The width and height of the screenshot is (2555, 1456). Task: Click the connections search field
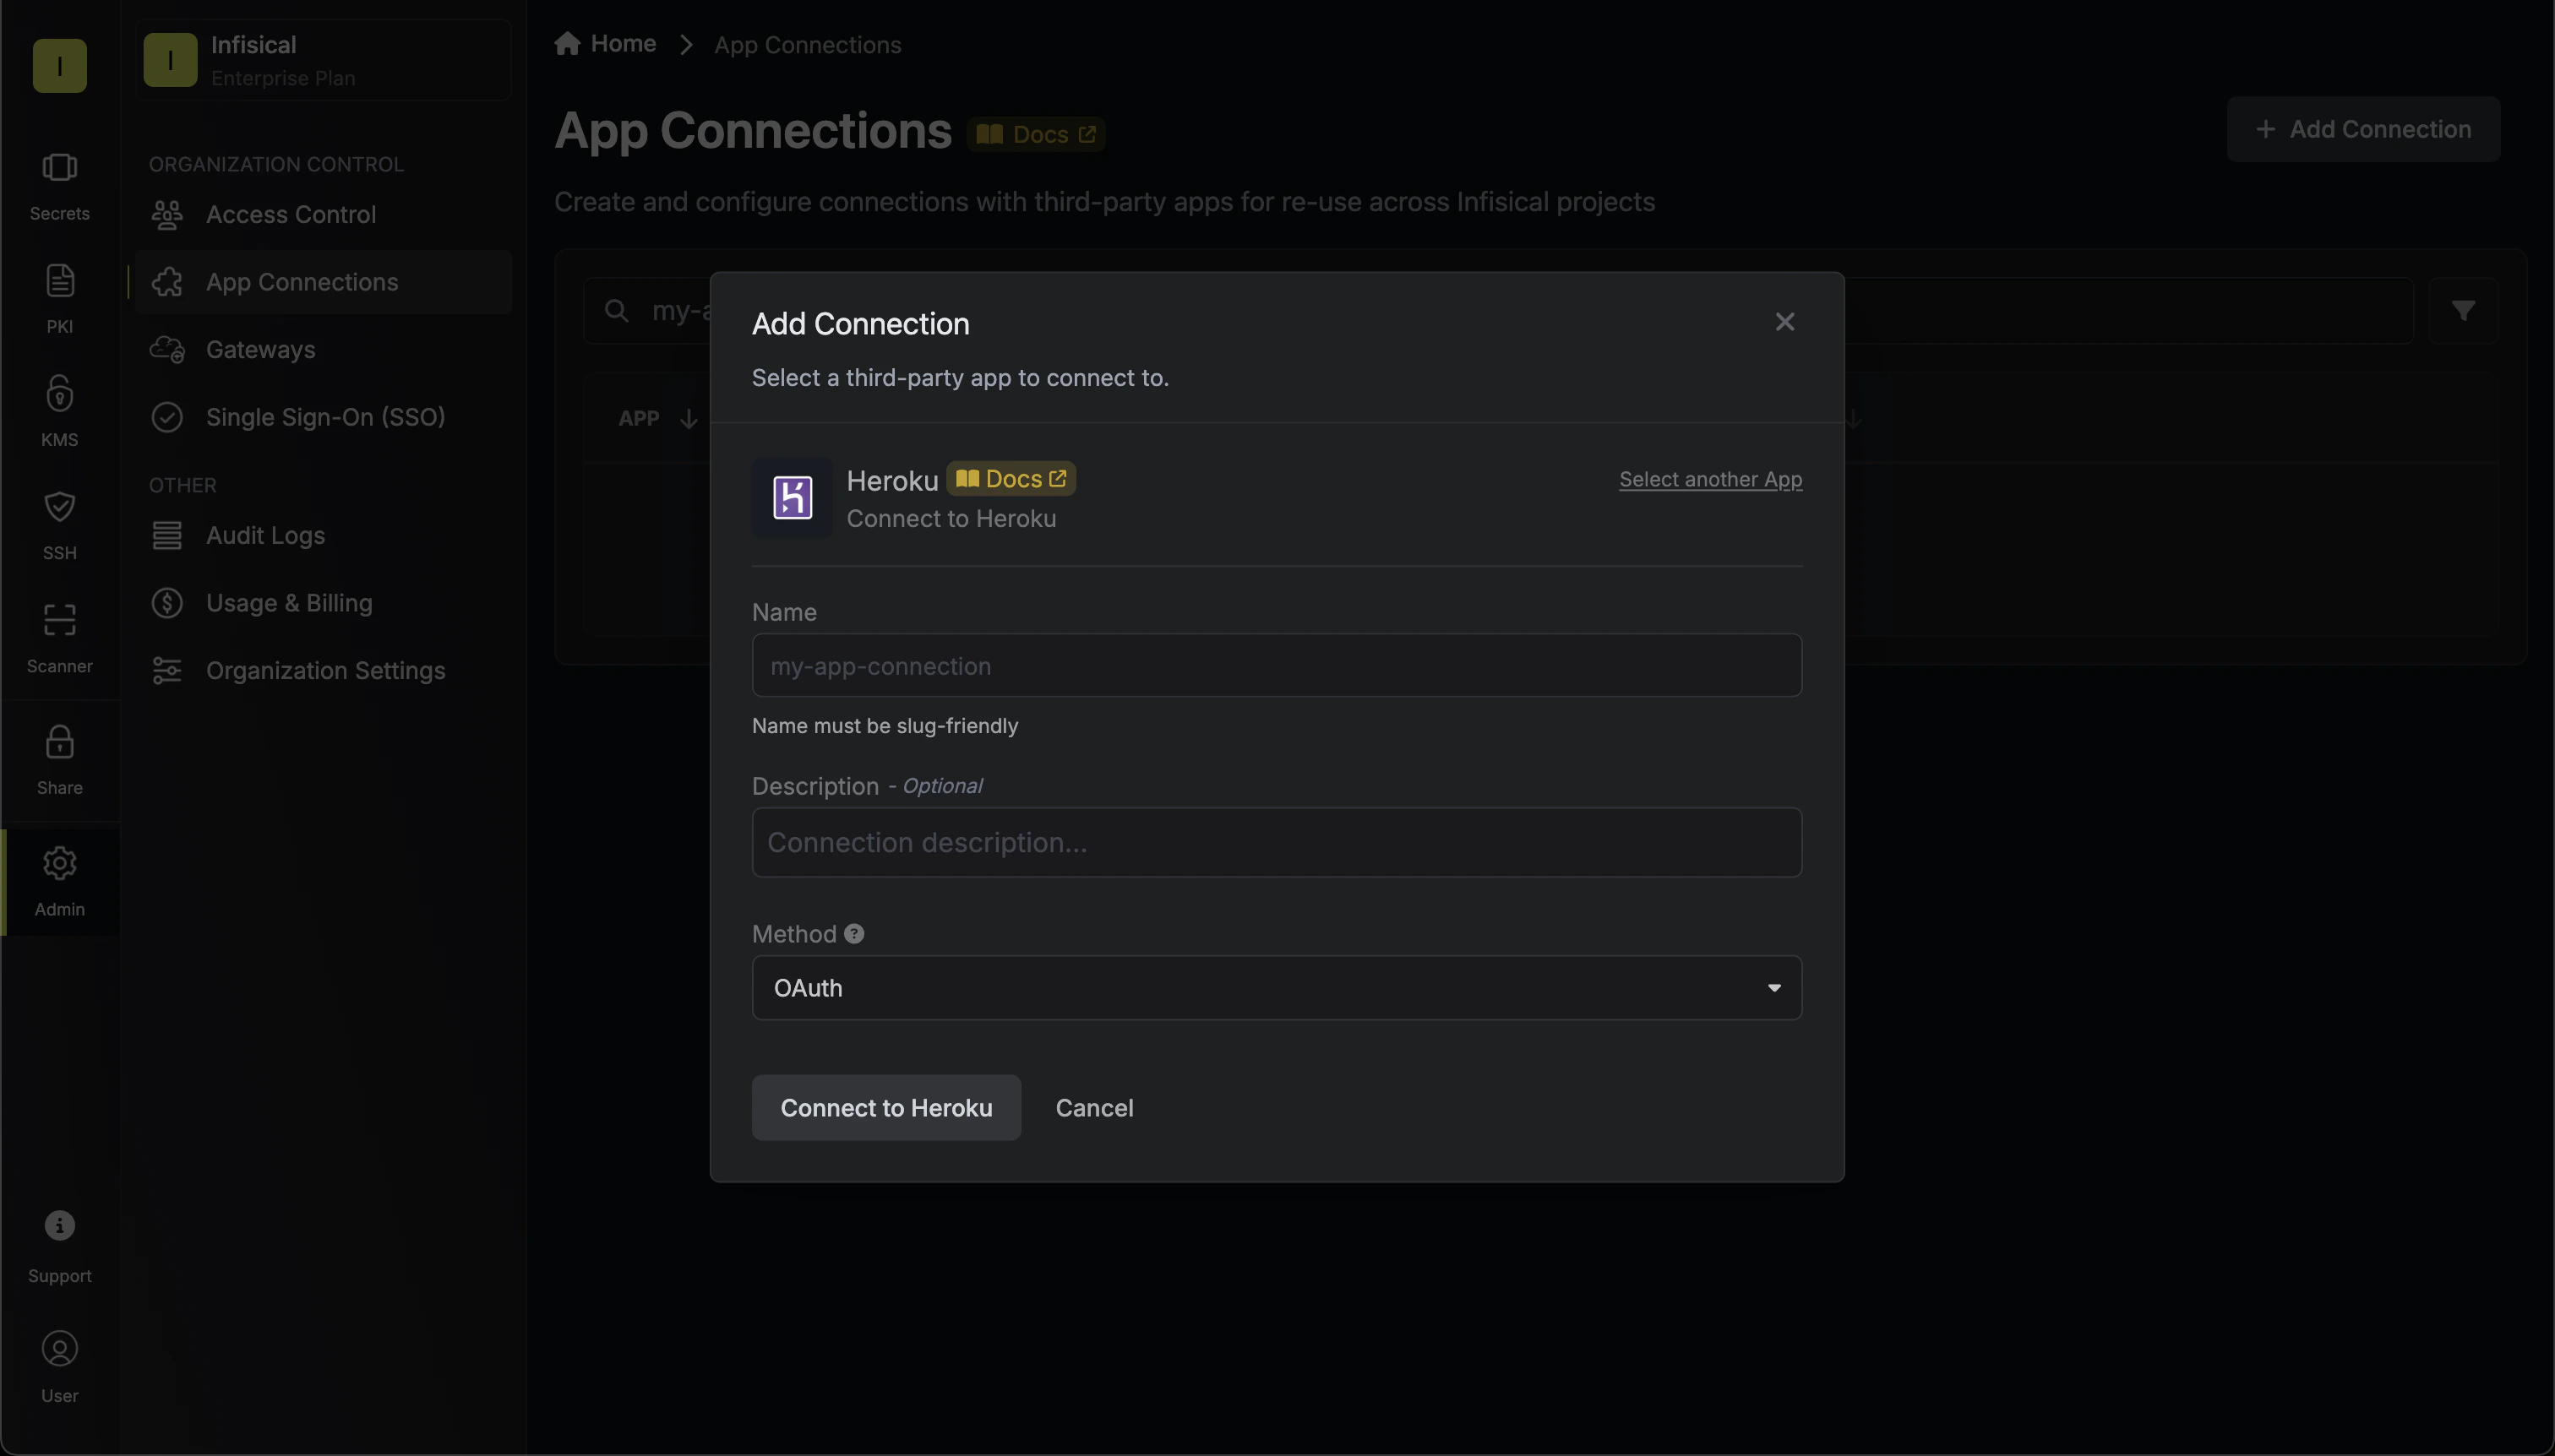pos(1499,311)
